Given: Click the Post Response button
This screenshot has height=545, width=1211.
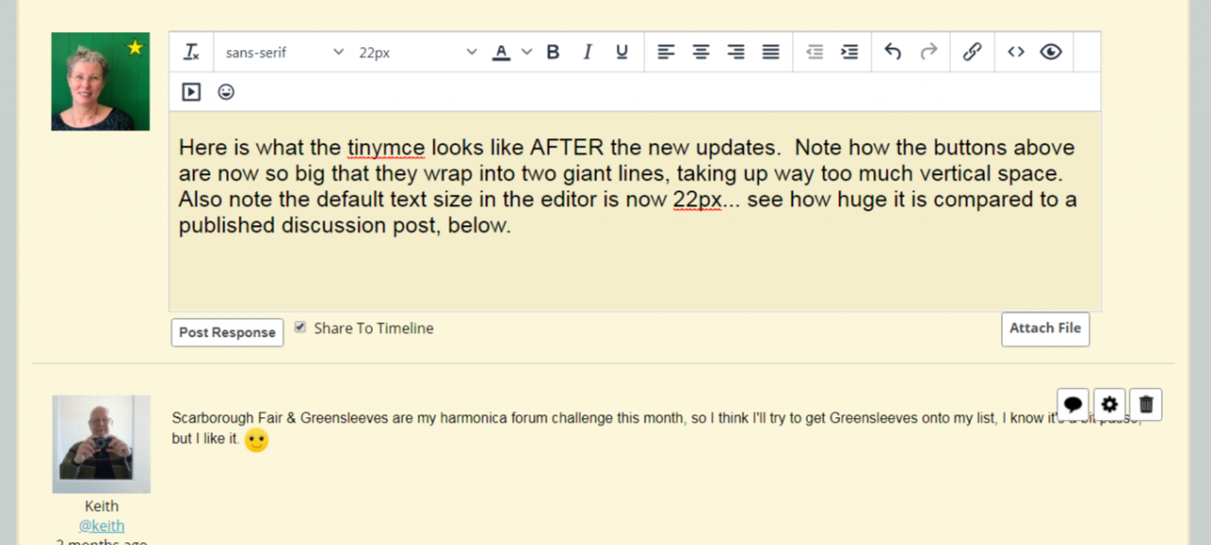Looking at the screenshot, I should coord(227,332).
